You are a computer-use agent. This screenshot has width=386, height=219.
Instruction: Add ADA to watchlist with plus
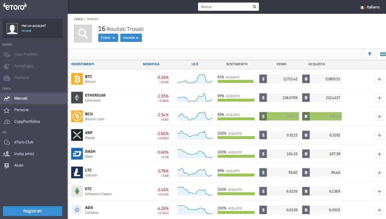tap(379, 210)
